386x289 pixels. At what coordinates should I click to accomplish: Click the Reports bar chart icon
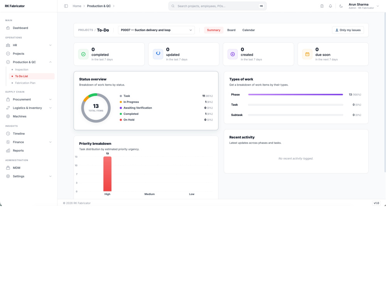8,151
